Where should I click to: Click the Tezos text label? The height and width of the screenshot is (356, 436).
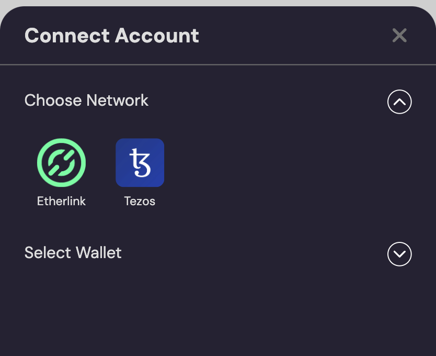(x=140, y=201)
